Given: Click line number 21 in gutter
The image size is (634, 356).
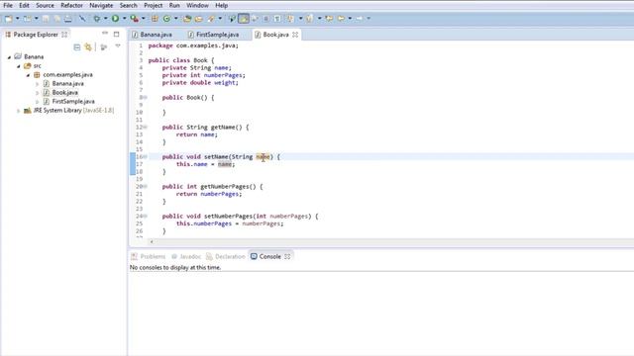Looking at the screenshot, I should (139, 194).
